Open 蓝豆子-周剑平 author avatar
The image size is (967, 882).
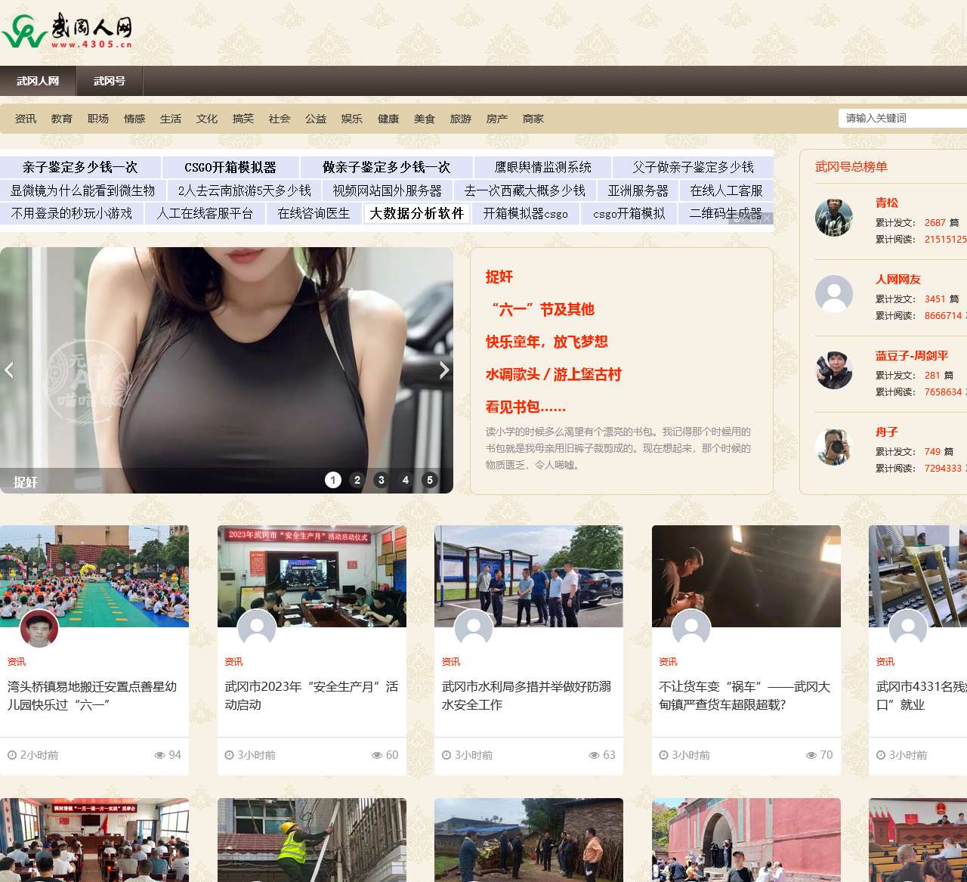(834, 370)
